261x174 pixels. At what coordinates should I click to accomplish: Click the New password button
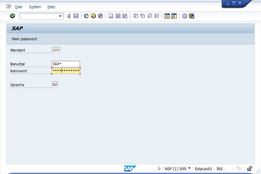[x=24, y=39]
